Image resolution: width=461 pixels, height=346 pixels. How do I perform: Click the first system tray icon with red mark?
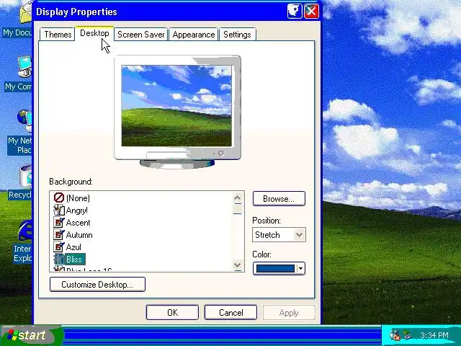pyautogui.click(x=395, y=335)
